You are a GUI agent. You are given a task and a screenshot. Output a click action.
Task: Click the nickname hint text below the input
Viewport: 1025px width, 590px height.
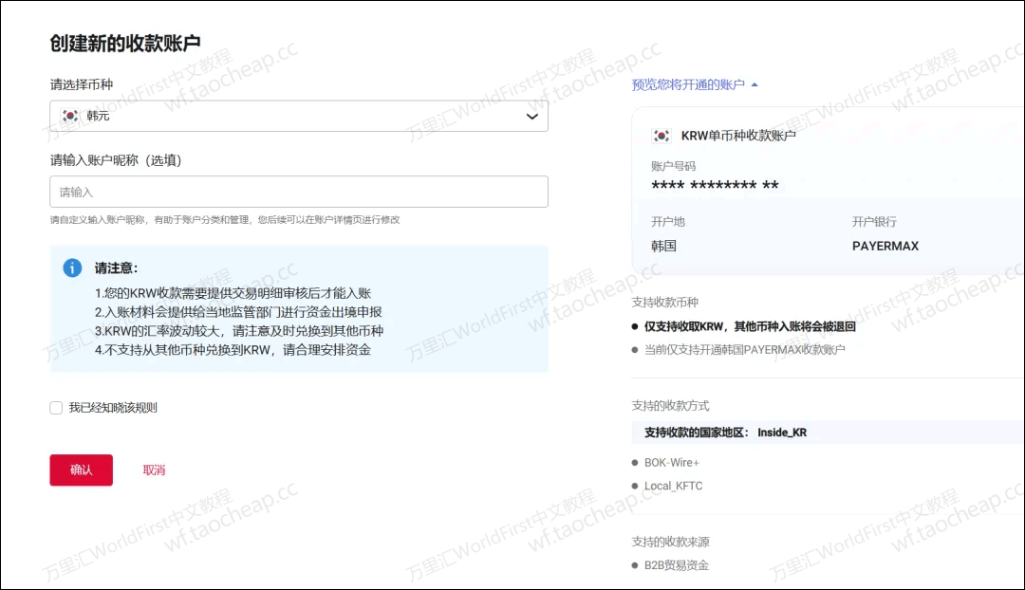tap(225, 219)
